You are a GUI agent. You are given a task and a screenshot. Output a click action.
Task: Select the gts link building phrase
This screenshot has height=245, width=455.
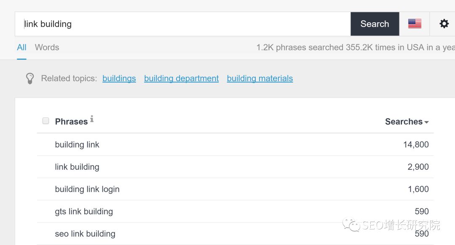click(x=84, y=211)
